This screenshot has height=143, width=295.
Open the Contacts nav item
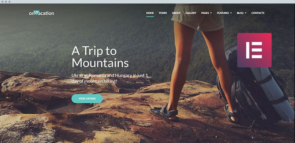(x=258, y=13)
